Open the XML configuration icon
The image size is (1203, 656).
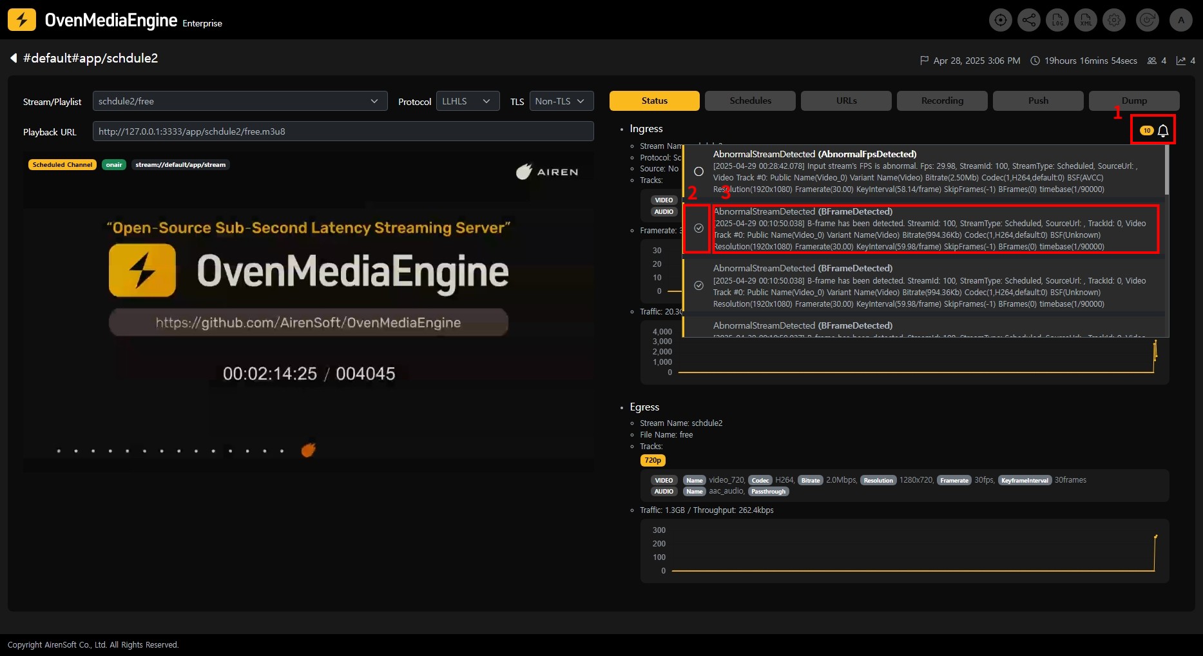1086,20
